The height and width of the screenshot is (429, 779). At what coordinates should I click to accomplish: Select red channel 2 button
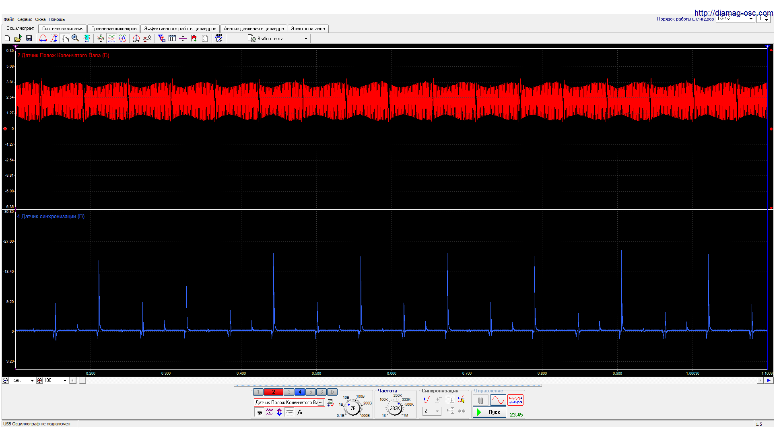click(274, 392)
